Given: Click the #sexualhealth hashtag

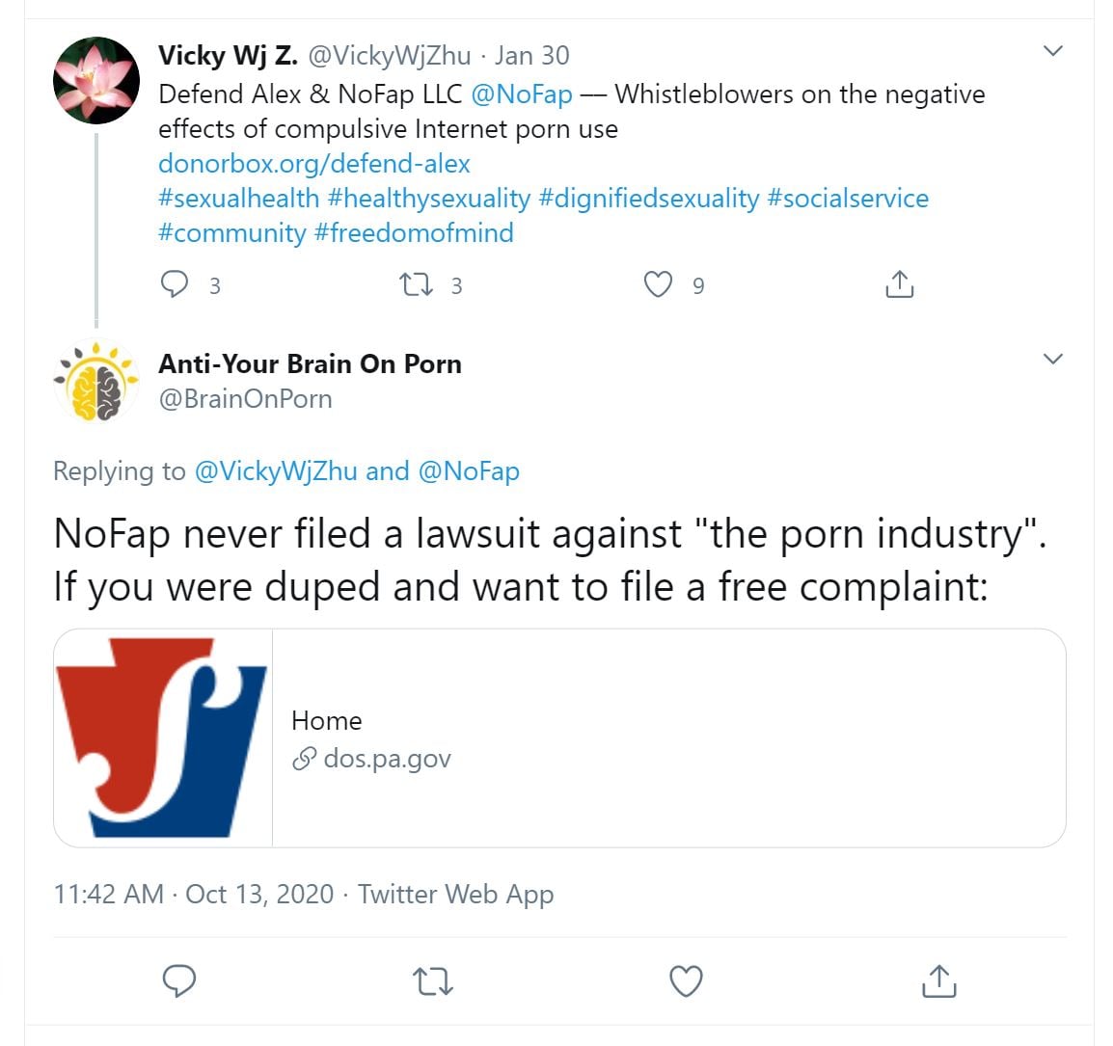Looking at the screenshot, I should tap(238, 199).
